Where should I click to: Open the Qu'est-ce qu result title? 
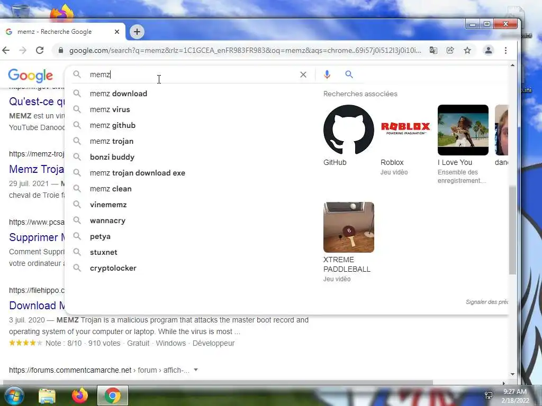[x=37, y=101]
